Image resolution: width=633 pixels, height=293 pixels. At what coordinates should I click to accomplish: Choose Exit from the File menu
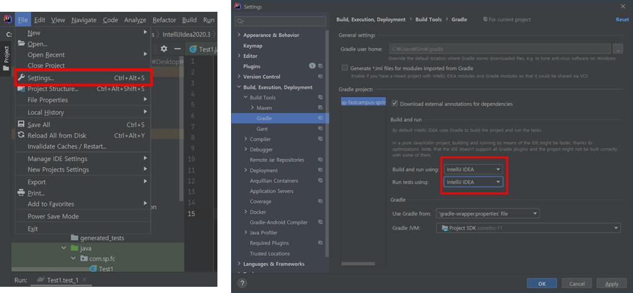point(83,229)
